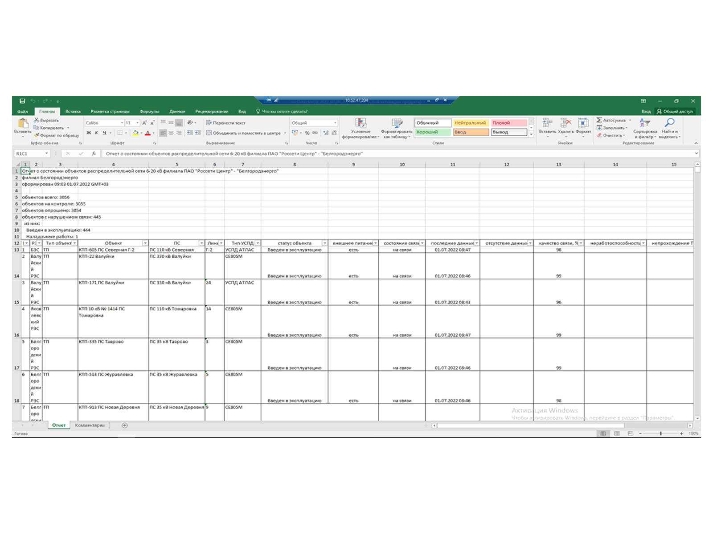Increase decimal places
Image resolution: width=713 pixels, height=534 pixels.
pos(326,133)
